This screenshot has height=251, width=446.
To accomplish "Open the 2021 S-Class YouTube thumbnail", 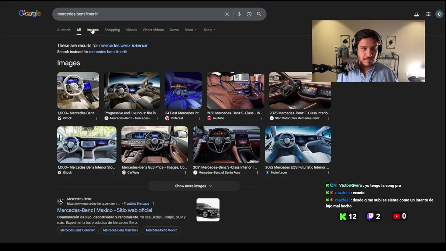I will (x=236, y=90).
